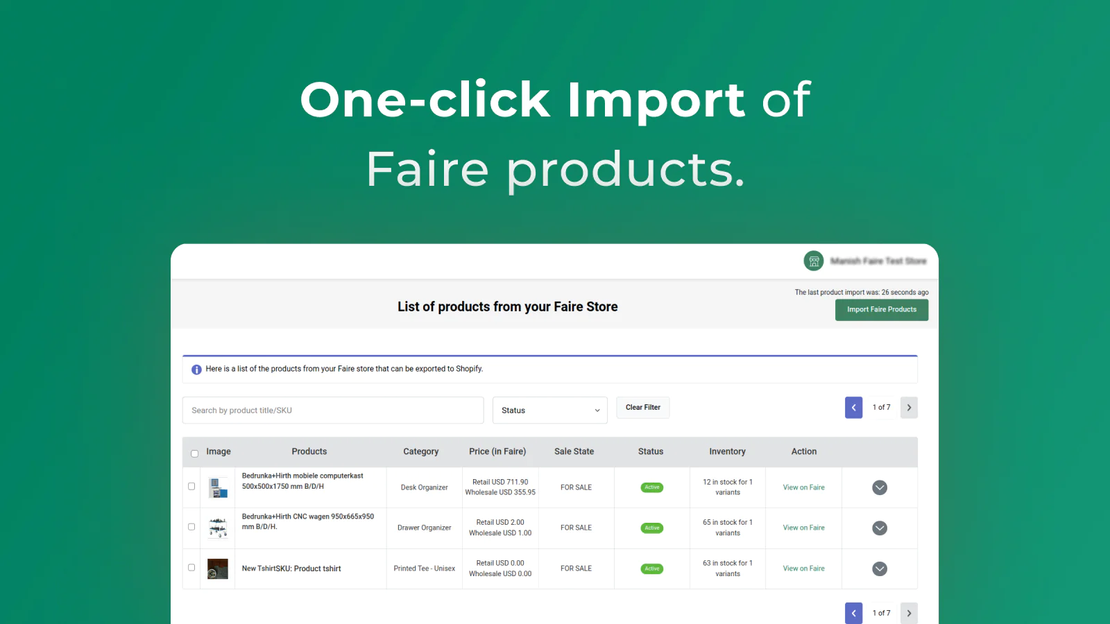Click bottom next page arrow
Screen dimensions: 1110x624
[x=909, y=613]
